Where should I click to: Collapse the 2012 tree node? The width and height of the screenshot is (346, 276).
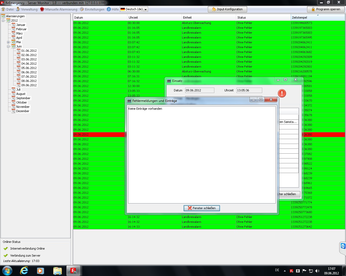3,20
